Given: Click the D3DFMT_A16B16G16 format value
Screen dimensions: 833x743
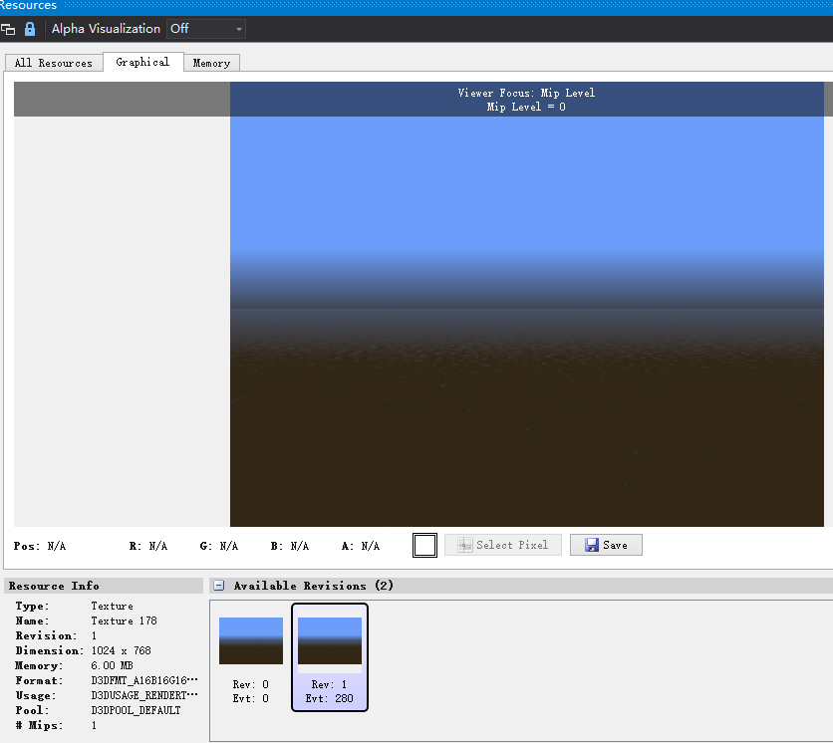Looking at the screenshot, I should pos(144,680).
